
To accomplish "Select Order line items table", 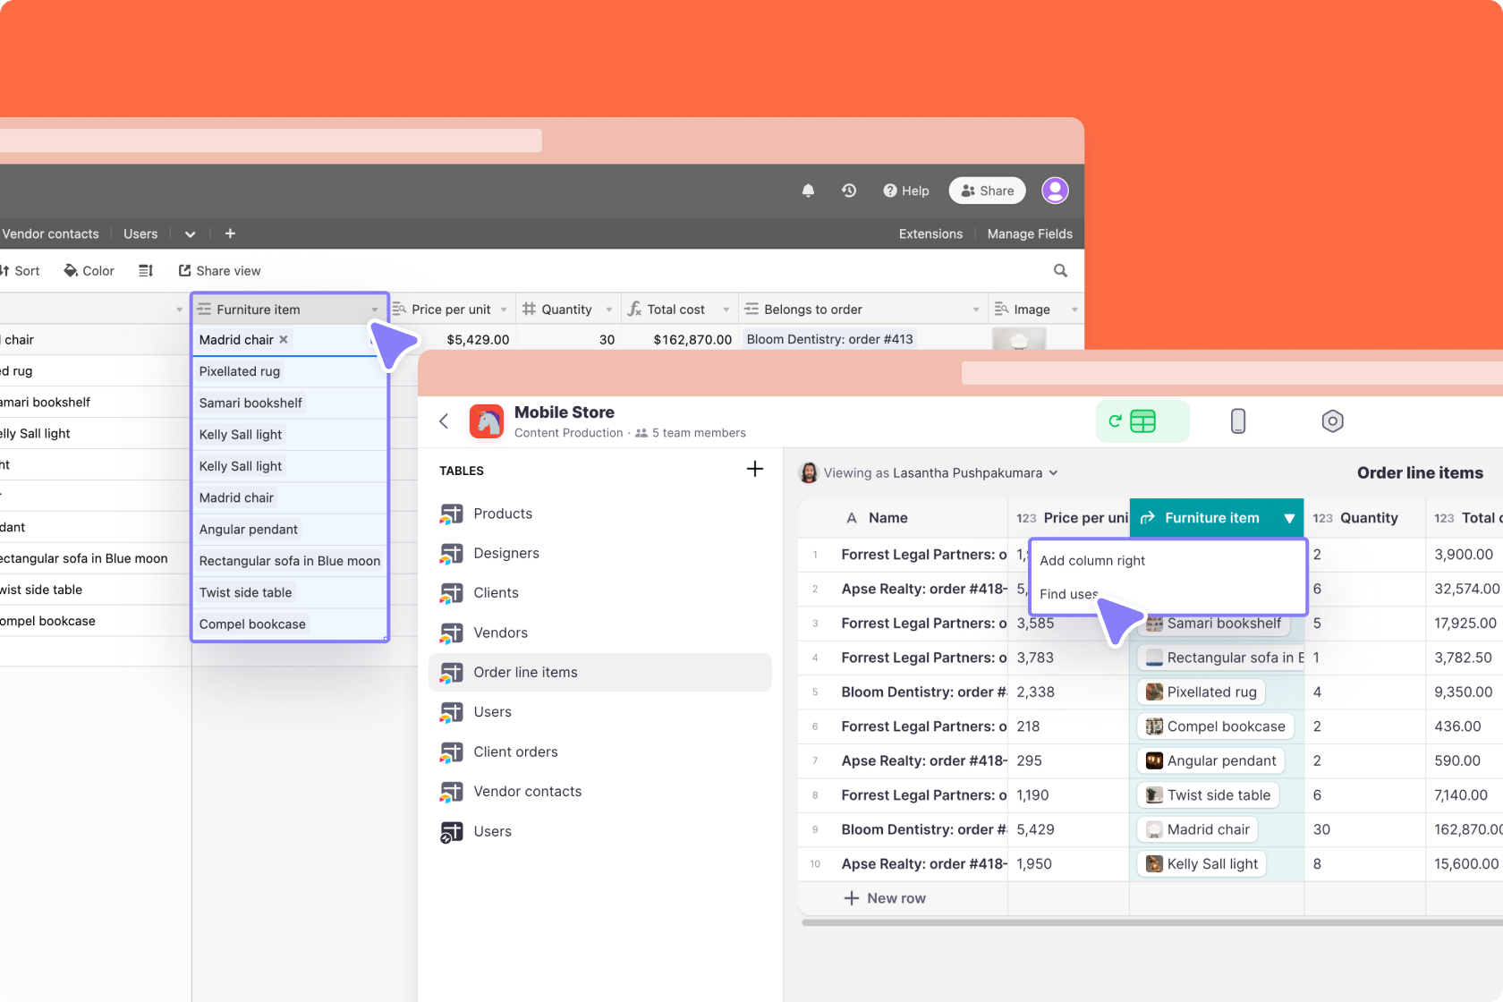I will pos(525,673).
